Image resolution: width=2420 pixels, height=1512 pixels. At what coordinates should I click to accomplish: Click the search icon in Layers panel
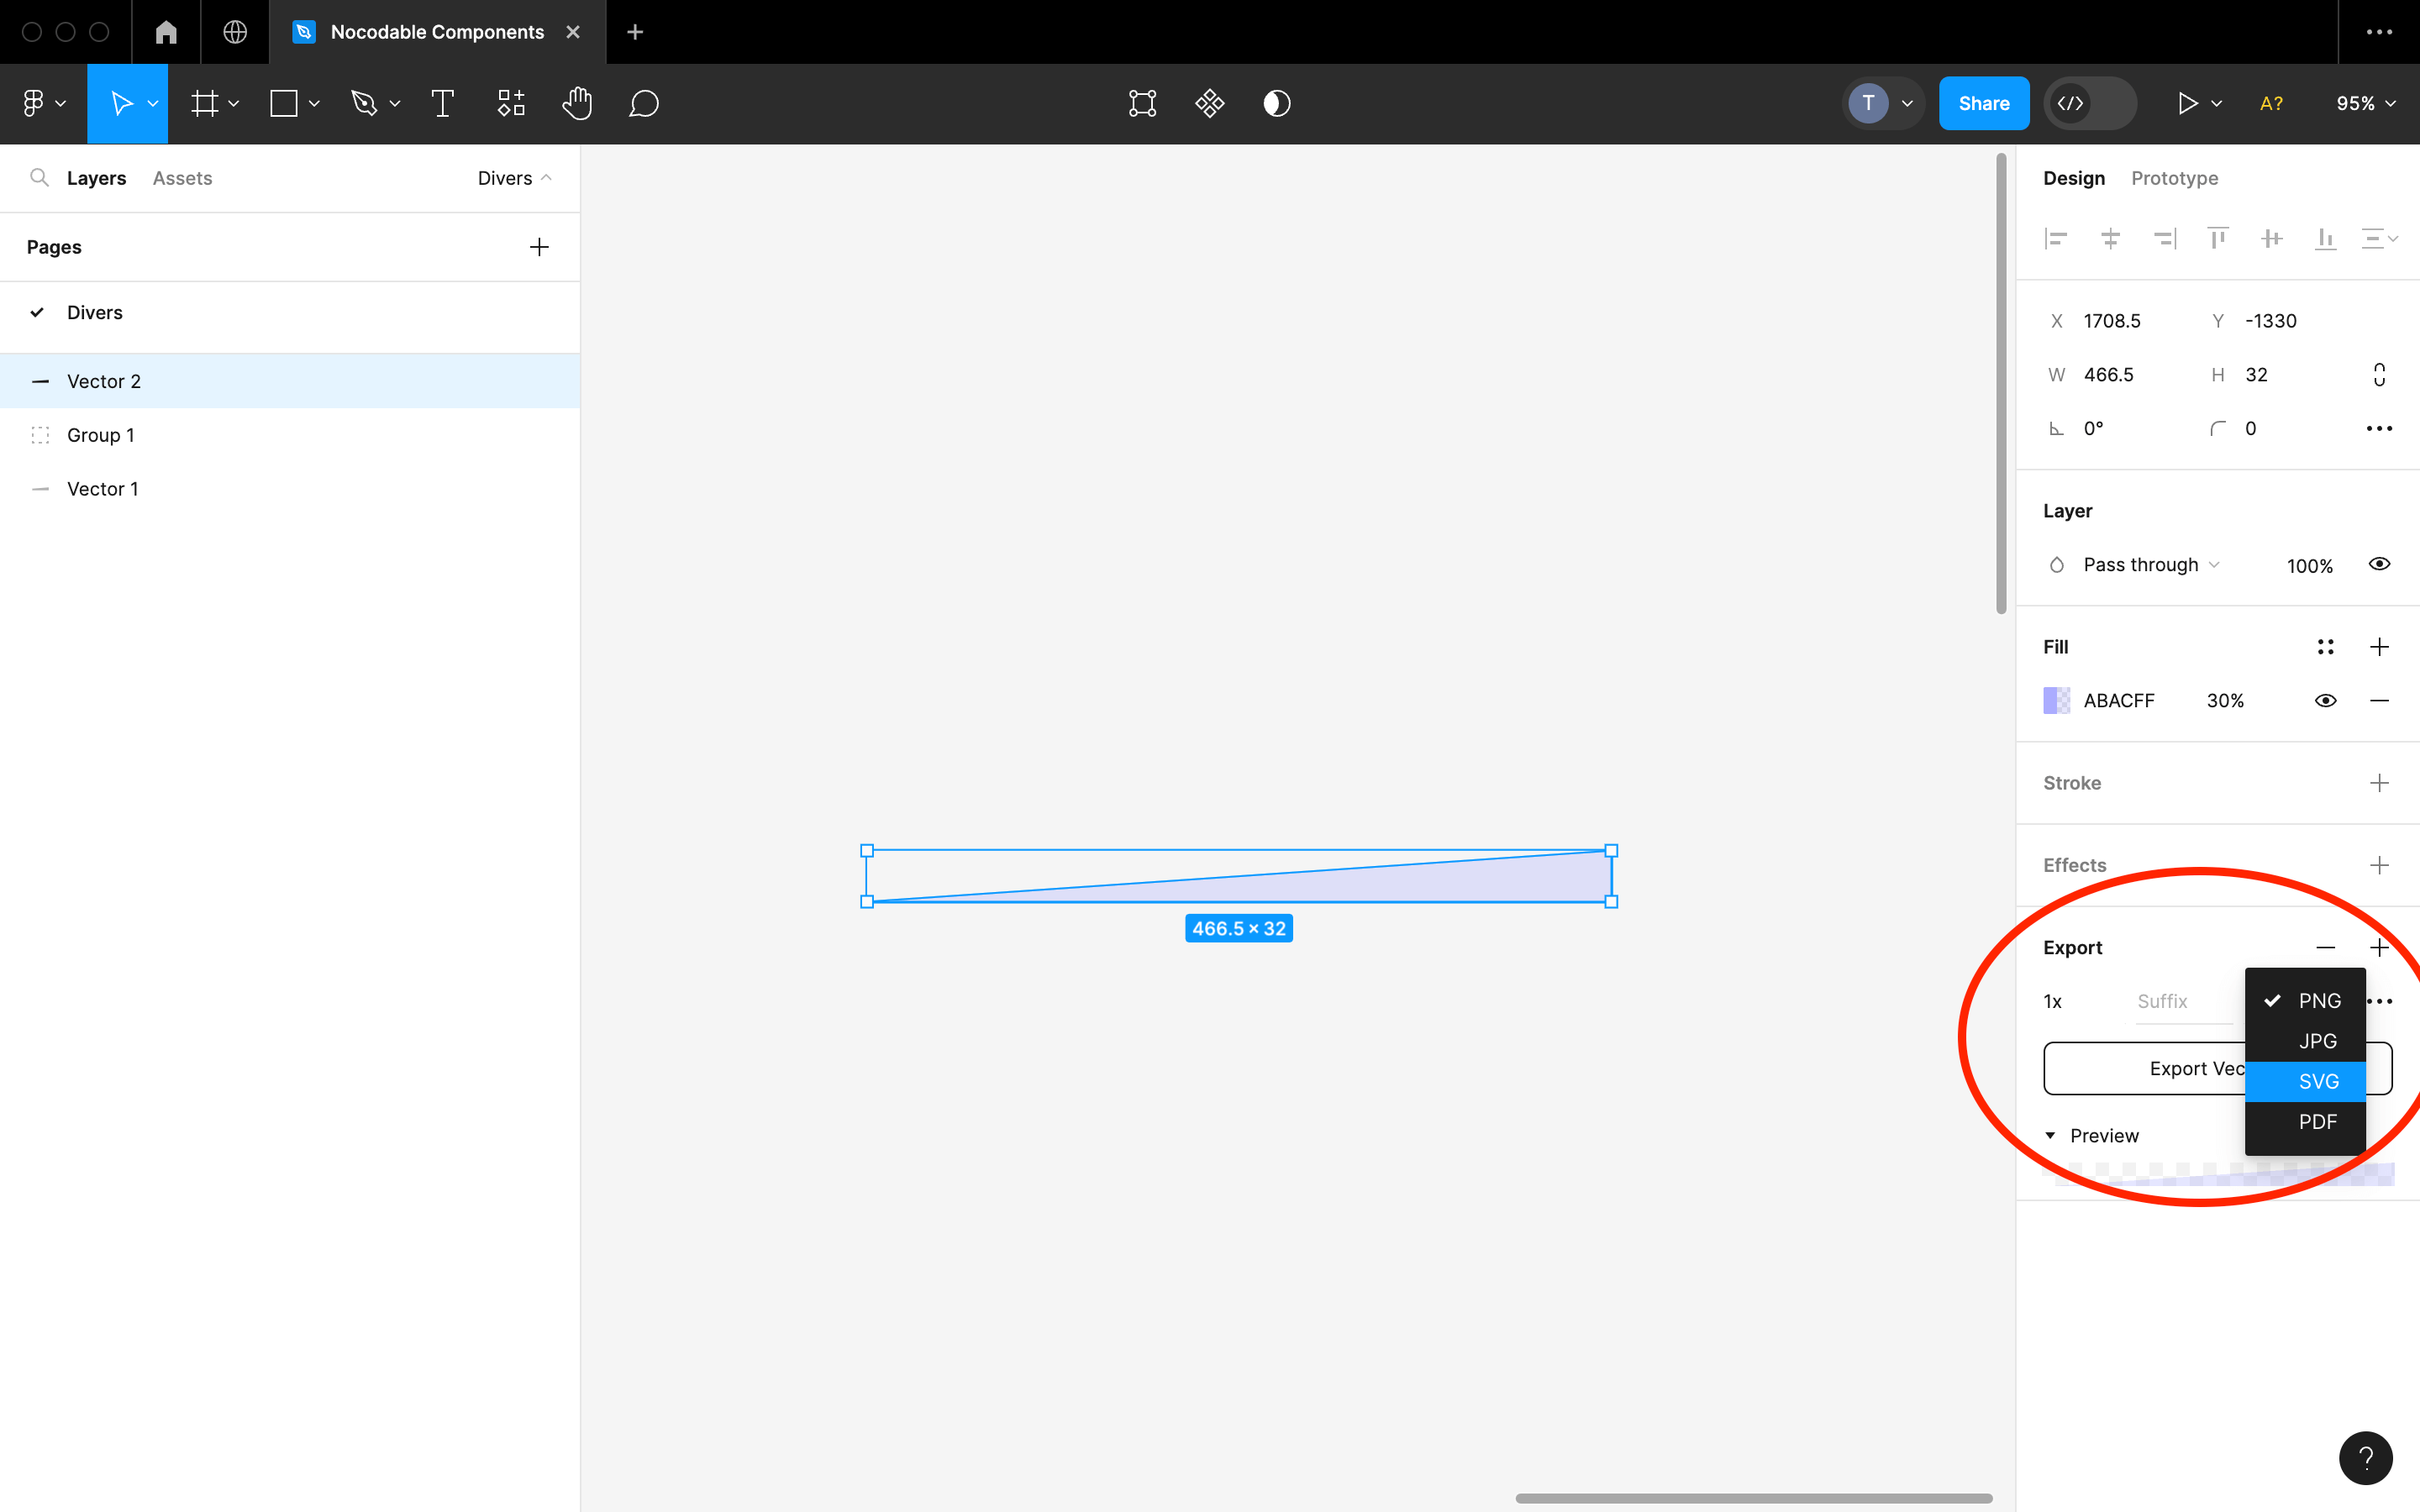(40, 177)
